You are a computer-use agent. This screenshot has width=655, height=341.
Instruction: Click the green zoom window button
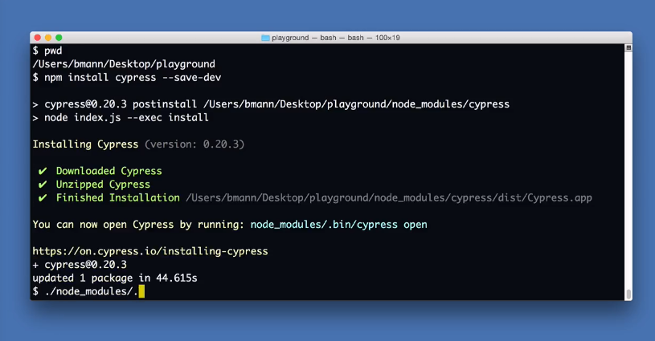point(59,38)
